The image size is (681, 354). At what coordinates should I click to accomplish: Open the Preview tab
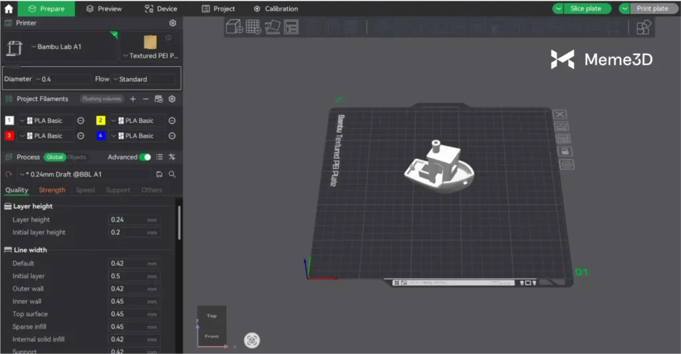pos(104,9)
